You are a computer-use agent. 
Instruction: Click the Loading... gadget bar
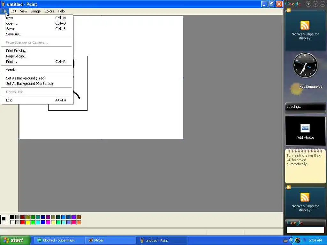coord(305,107)
